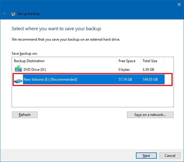Click the Backup Destination column header
Screen dimensions: 184x162
(x=64, y=61)
